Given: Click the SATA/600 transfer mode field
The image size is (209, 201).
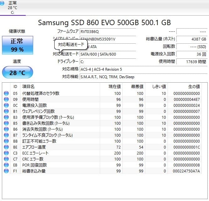Looking at the screenshot, I should [108, 54].
